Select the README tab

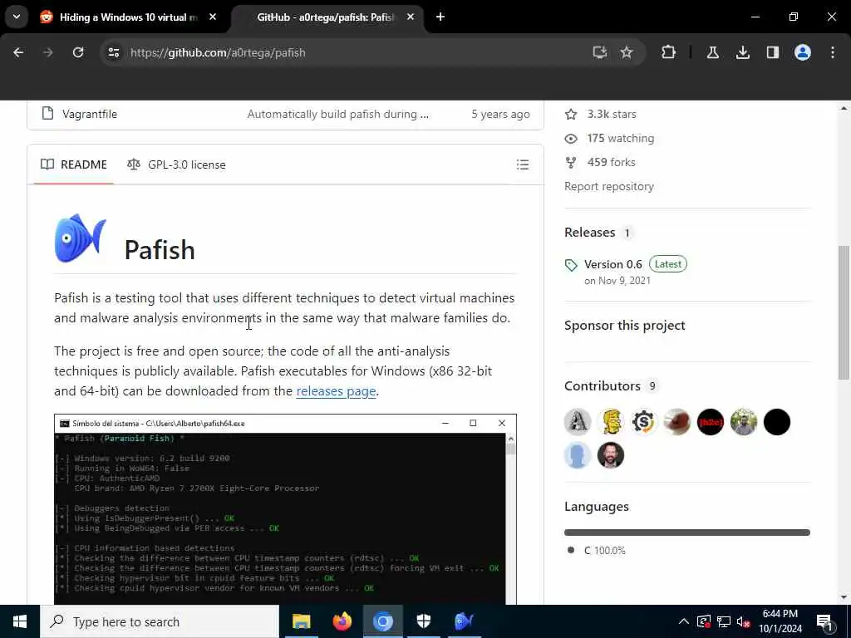pyautogui.click(x=74, y=164)
